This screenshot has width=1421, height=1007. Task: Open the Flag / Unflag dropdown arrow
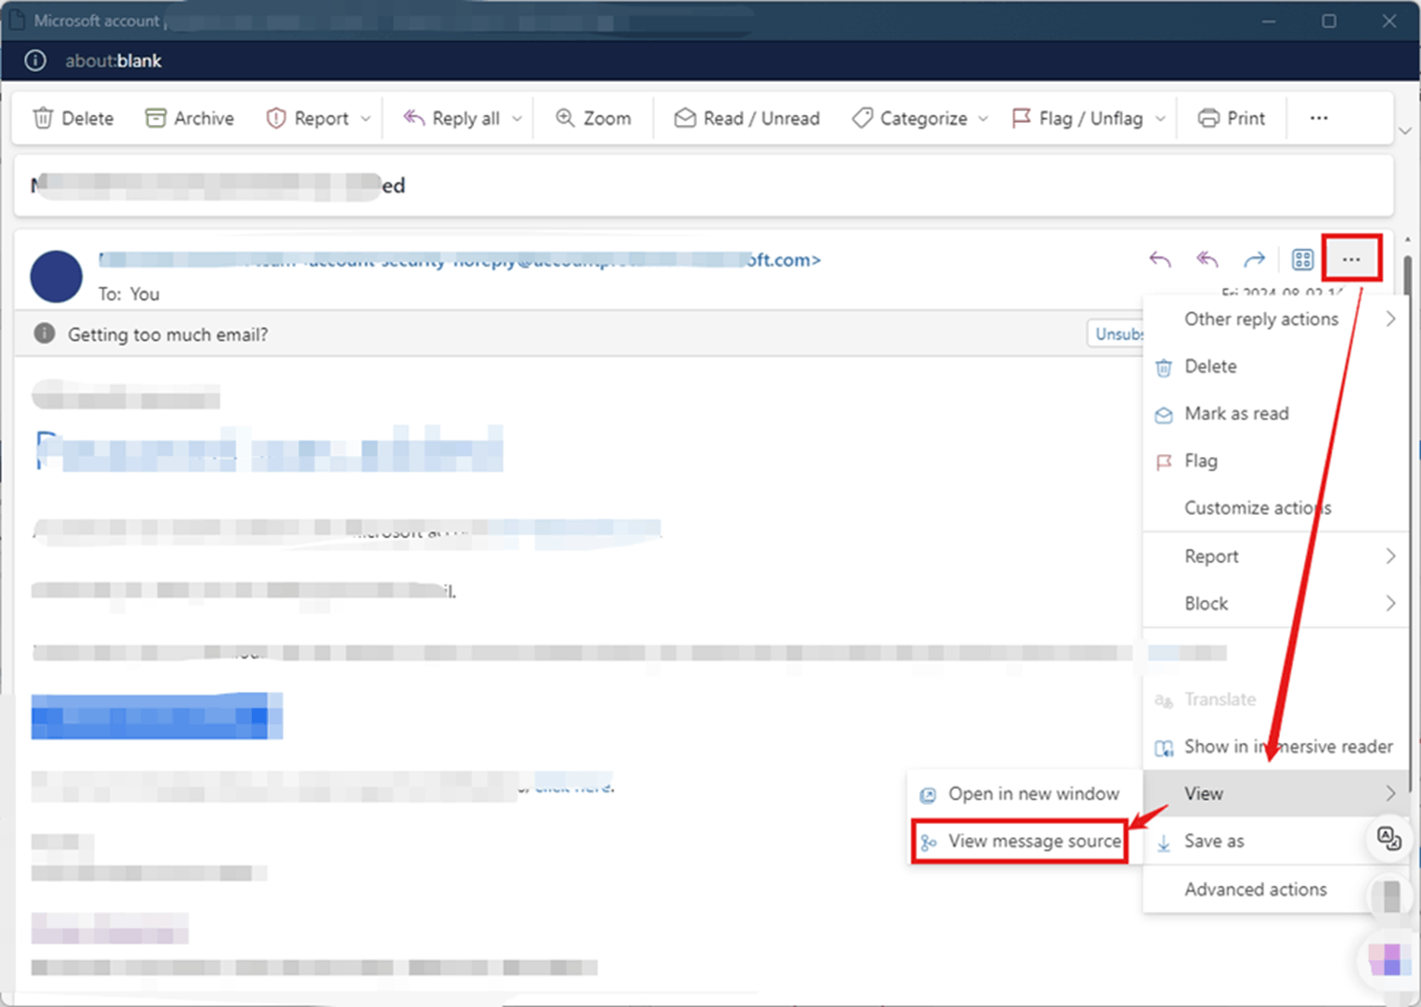(x=1160, y=118)
